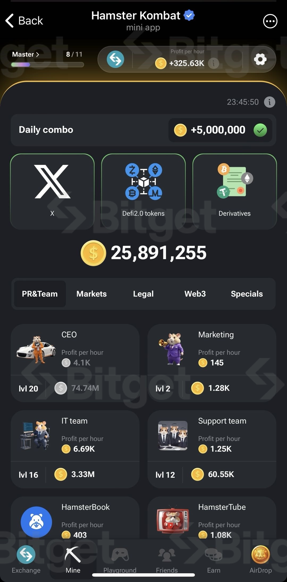Upgrade the IT team card
The height and width of the screenshot is (582, 287).
(x=75, y=449)
